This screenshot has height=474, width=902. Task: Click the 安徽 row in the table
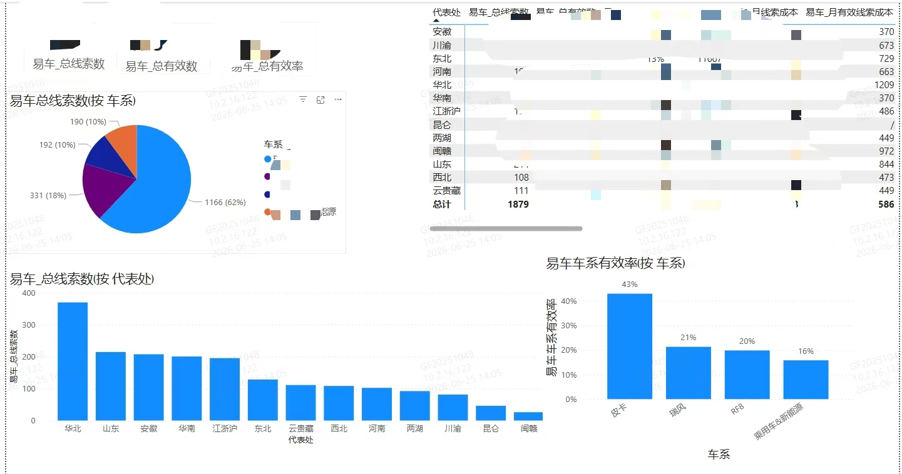pos(663,32)
